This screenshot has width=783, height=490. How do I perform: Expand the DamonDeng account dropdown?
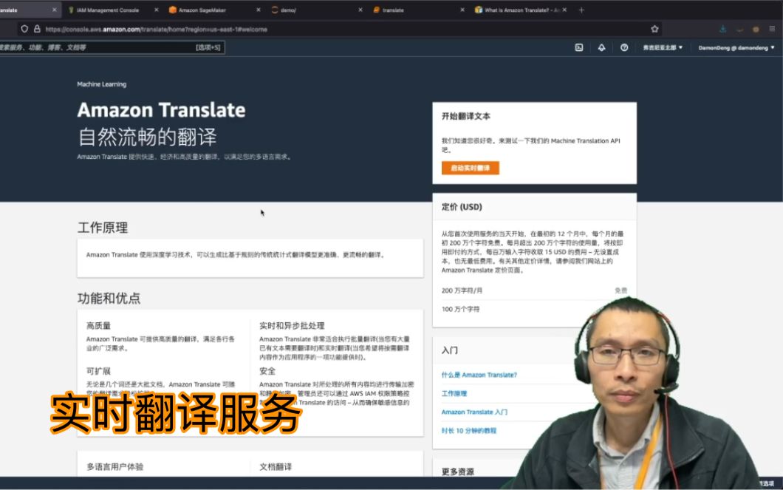pos(736,48)
